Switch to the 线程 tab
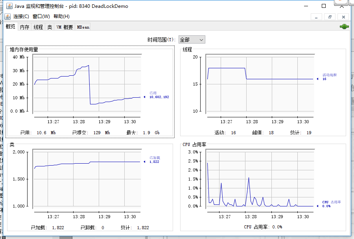This screenshot has height=239, width=354. [38, 27]
